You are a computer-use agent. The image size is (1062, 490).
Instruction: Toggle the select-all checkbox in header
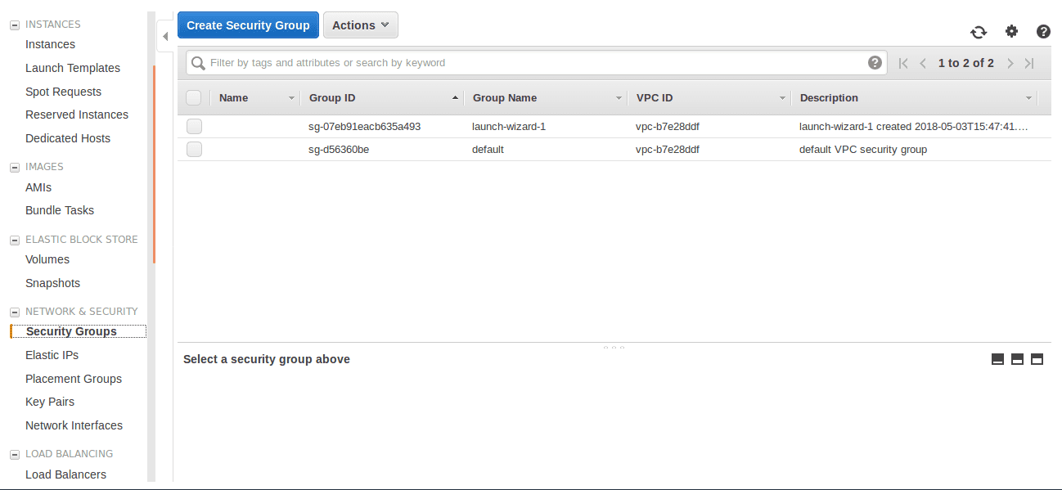(194, 98)
